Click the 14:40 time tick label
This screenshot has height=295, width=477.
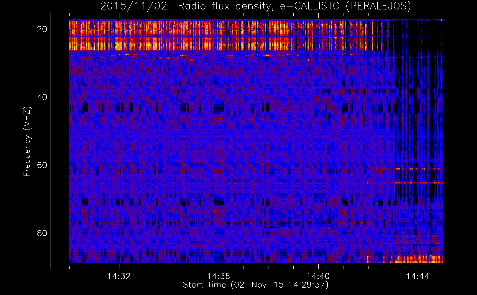click(x=318, y=276)
